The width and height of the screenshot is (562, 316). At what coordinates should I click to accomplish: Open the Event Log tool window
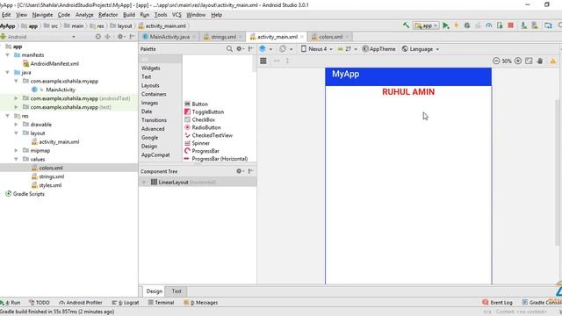[x=498, y=303]
